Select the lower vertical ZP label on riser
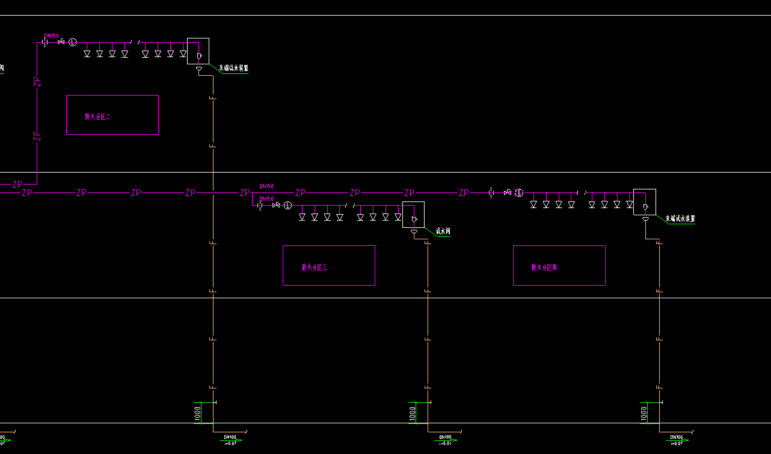The height and width of the screenshot is (454, 771). click(x=37, y=136)
